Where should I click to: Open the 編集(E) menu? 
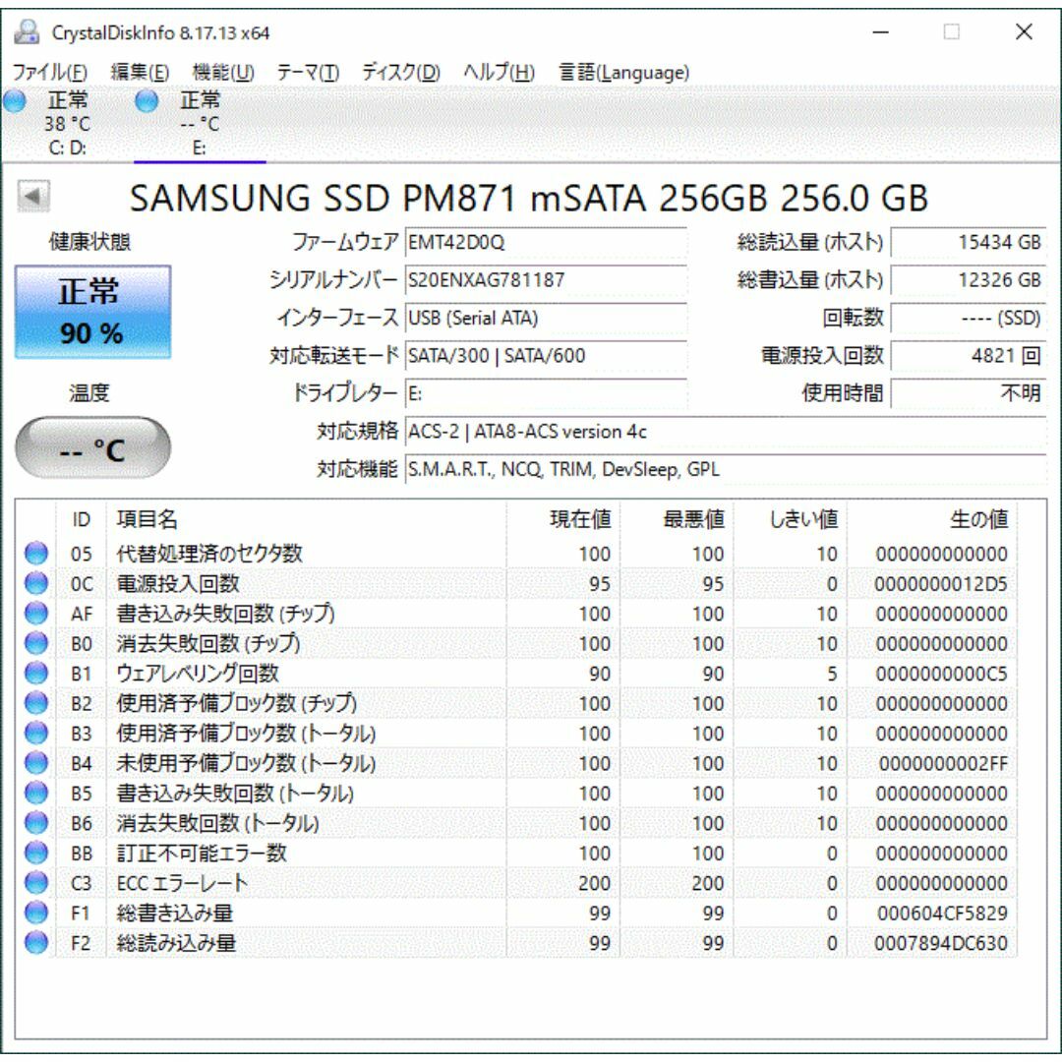(140, 72)
